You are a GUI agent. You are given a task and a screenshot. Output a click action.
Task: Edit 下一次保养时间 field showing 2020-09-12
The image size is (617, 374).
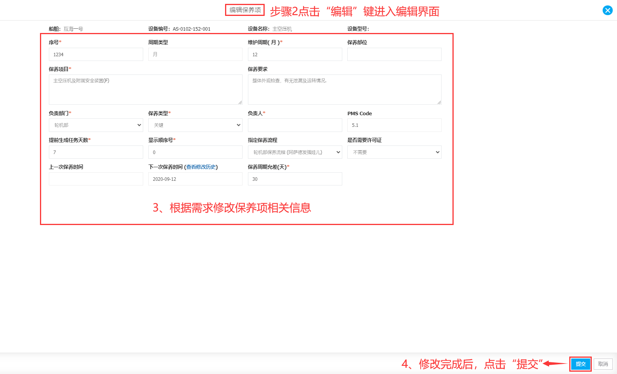(195, 179)
